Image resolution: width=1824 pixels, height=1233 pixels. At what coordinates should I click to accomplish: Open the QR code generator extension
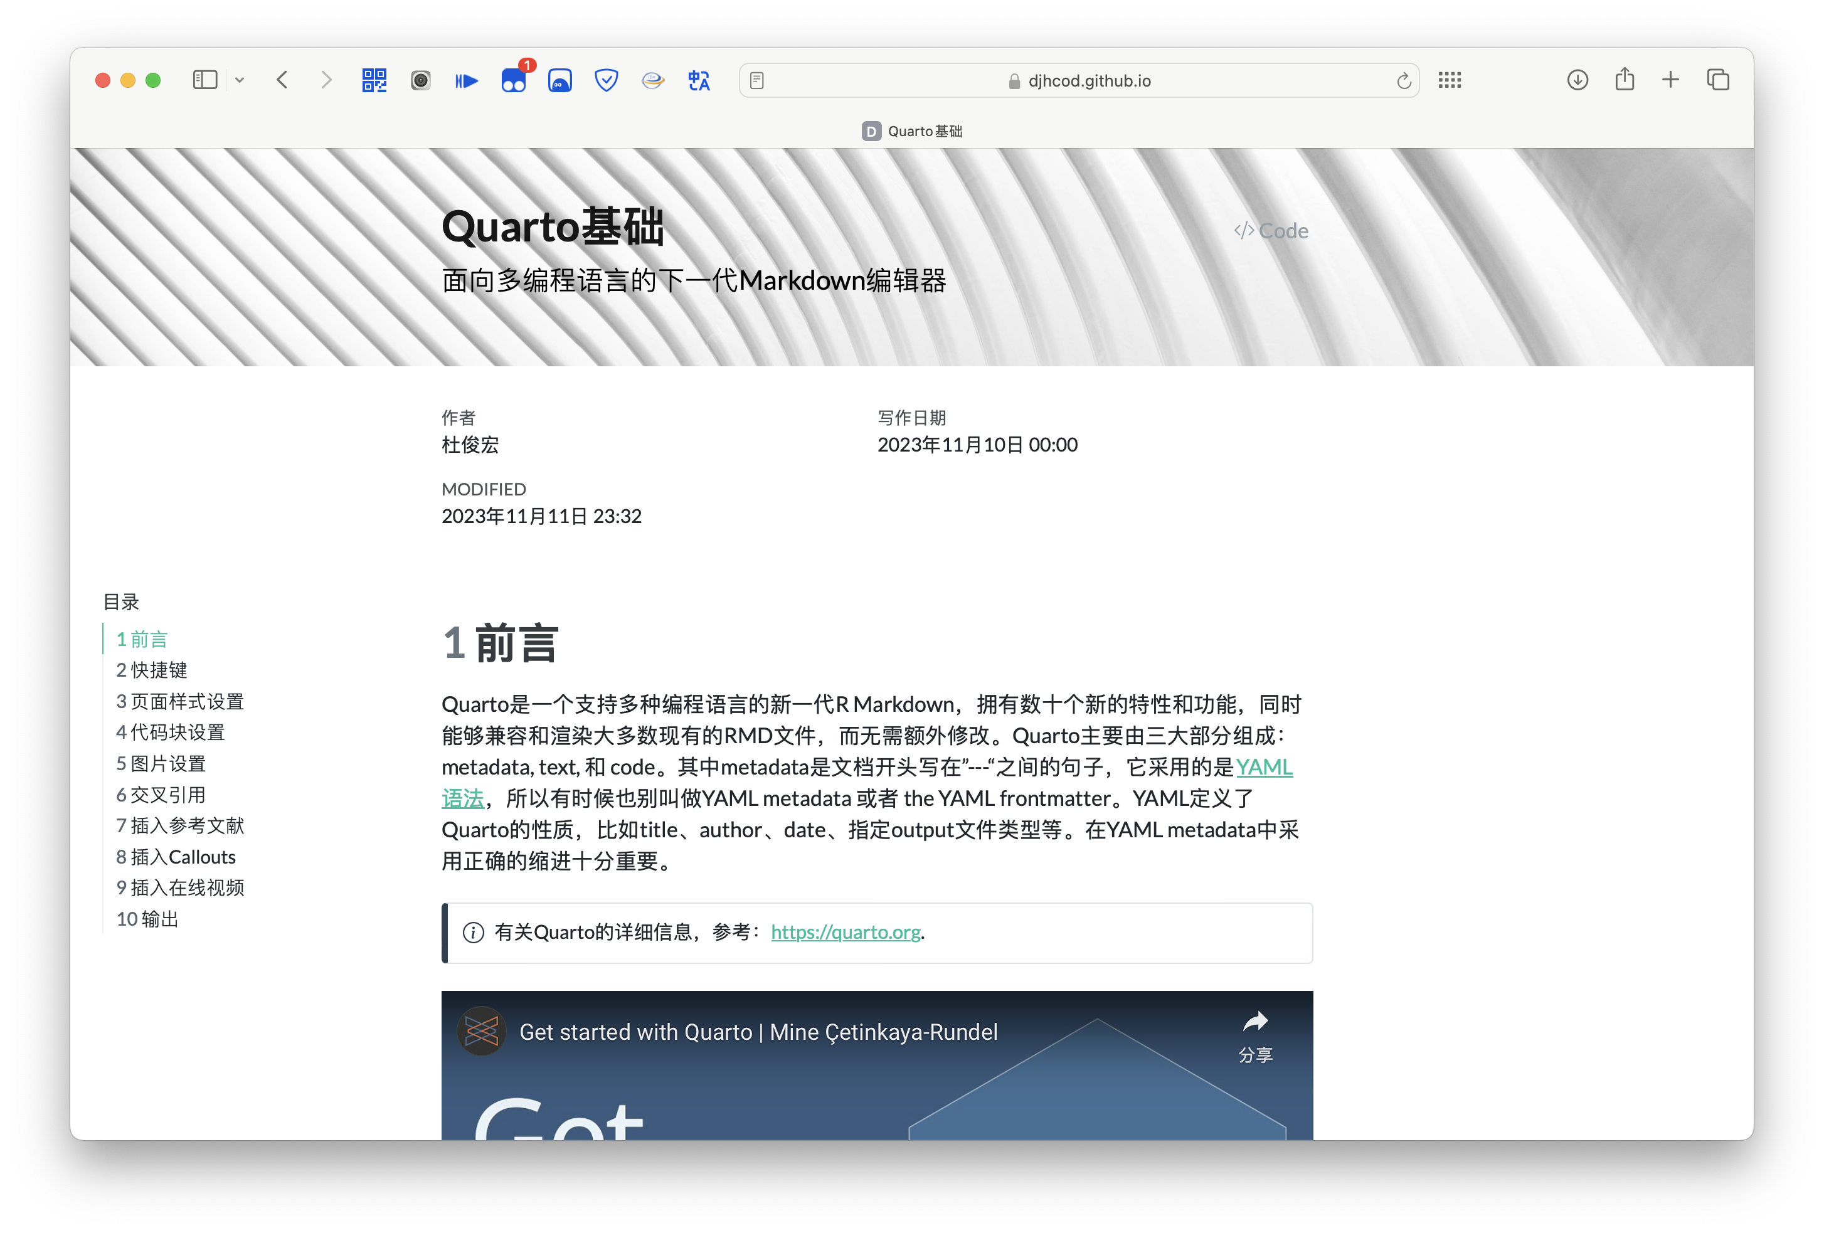pyautogui.click(x=374, y=79)
